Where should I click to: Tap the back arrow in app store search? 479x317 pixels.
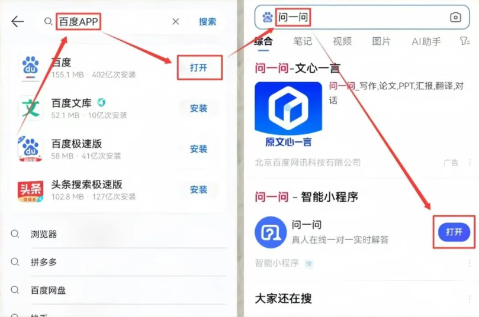tap(17, 21)
